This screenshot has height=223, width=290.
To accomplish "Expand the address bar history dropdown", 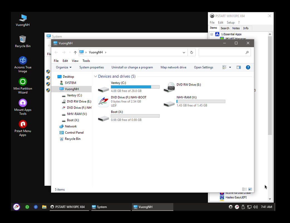I will pos(184,52).
